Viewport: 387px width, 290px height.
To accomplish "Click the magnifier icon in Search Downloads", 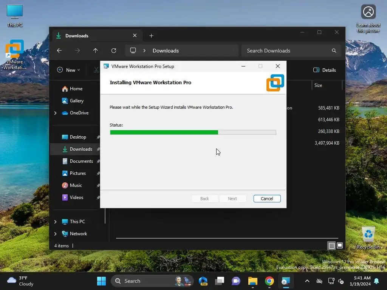I will click(x=334, y=51).
